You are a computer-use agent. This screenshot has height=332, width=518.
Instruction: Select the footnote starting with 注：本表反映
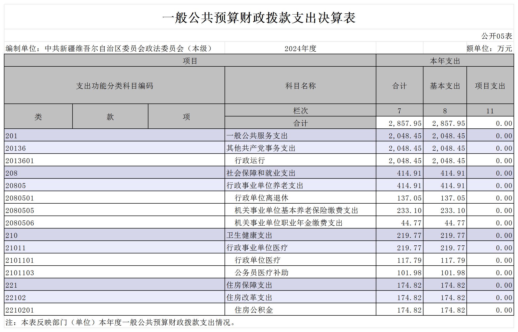120,322
